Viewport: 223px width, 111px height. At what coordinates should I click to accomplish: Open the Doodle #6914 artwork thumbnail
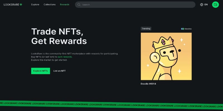point(166,56)
